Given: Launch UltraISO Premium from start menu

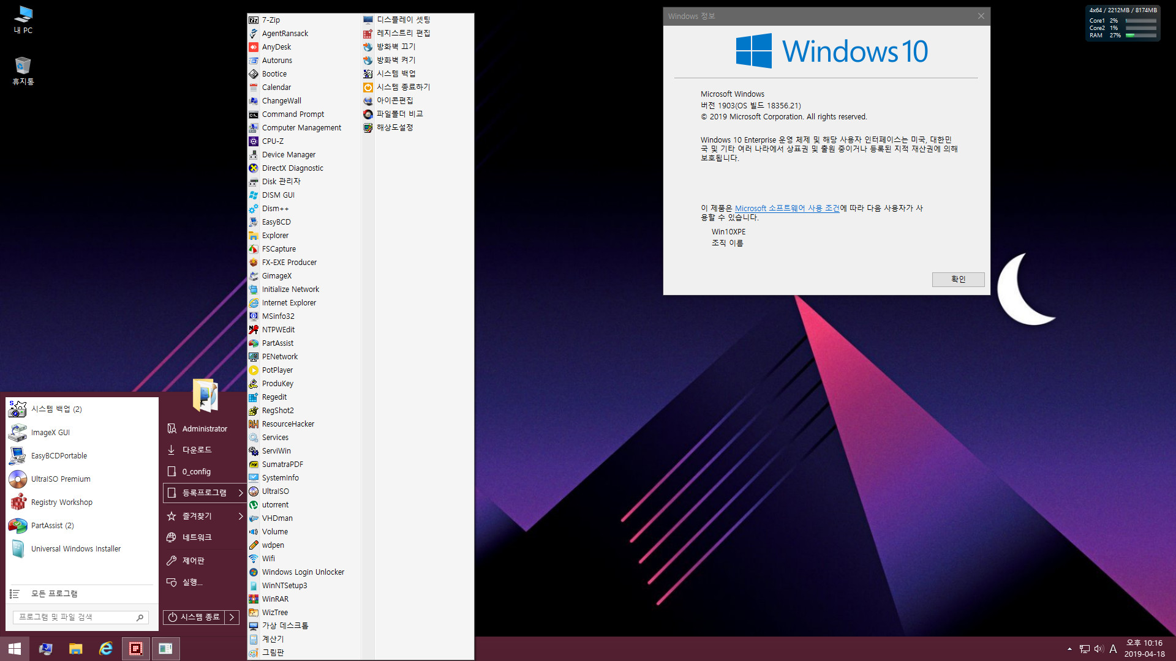Looking at the screenshot, I should pyautogui.click(x=61, y=479).
